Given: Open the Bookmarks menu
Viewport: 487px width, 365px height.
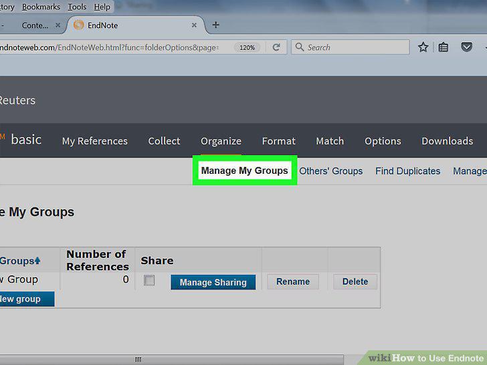Looking at the screenshot, I should point(41,7).
